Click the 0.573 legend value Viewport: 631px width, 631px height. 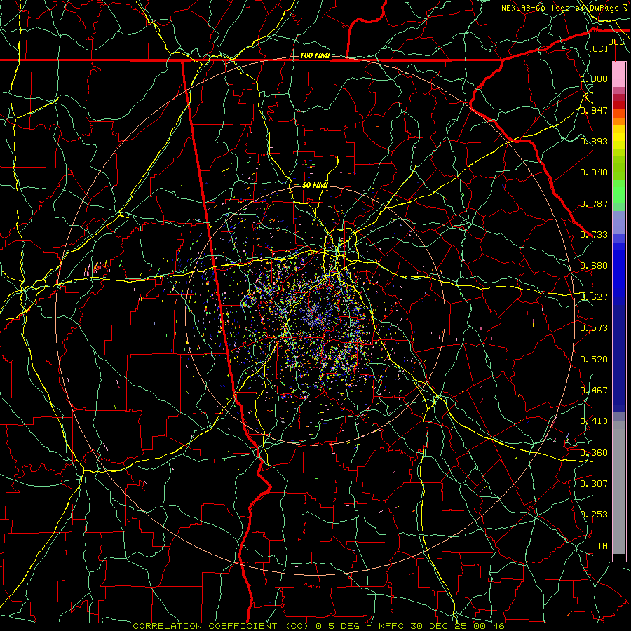pyautogui.click(x=594, y=328)
